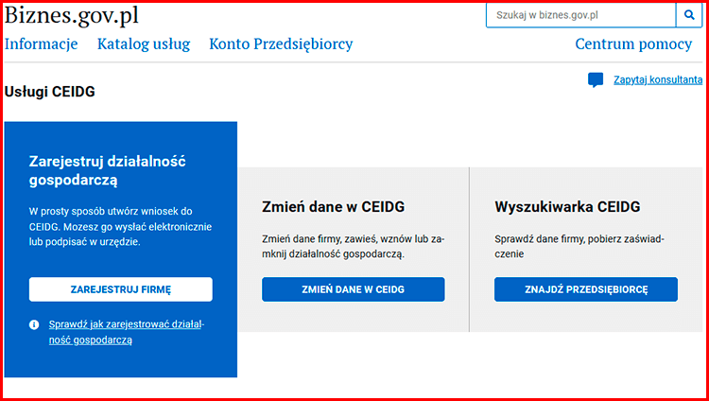
Task: Click the 'Usługi CEIDG' section title
Action: [49, 92]
